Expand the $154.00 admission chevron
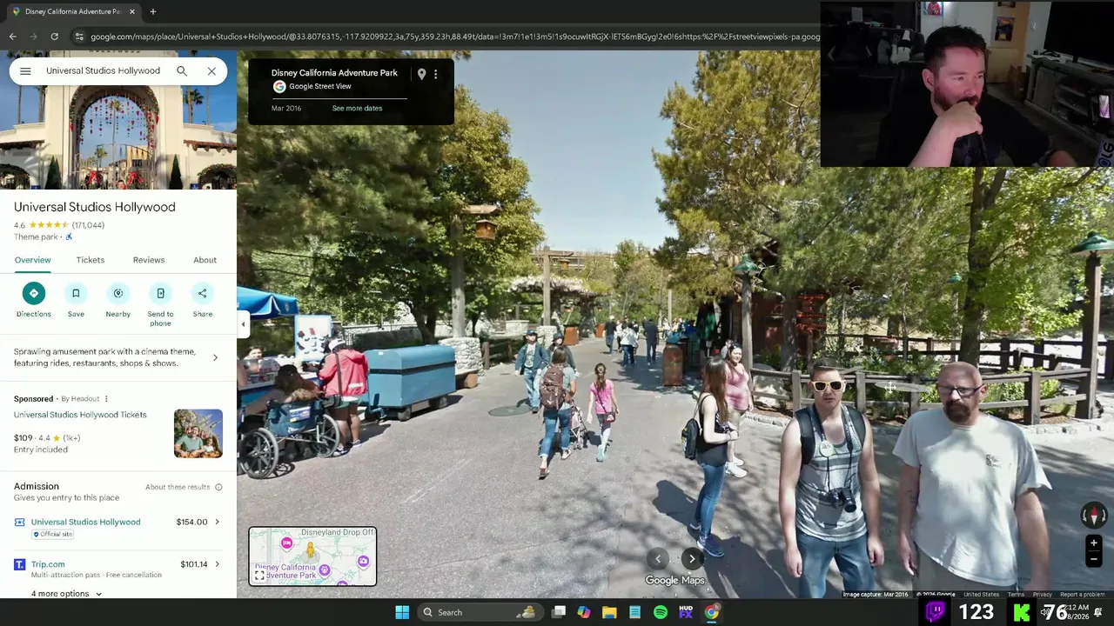1114x626 pixels. point(217,522)
